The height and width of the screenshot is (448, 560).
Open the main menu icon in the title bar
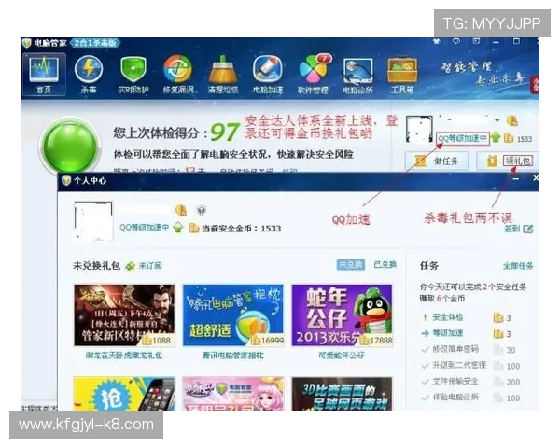(x=476, y=41)
